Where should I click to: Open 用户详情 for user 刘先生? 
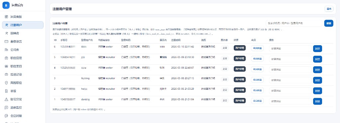(x=240, y=90)
